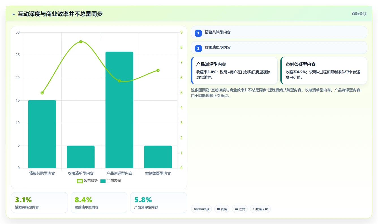Click the x-axis label 产品测评型内容

click(119, 173)
